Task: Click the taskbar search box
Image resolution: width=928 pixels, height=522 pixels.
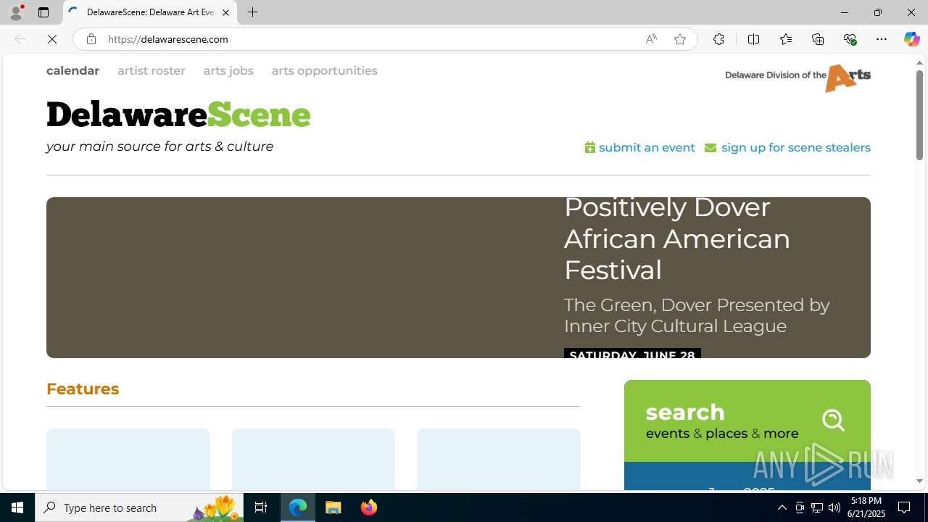Action: click(x=139, y=507)
